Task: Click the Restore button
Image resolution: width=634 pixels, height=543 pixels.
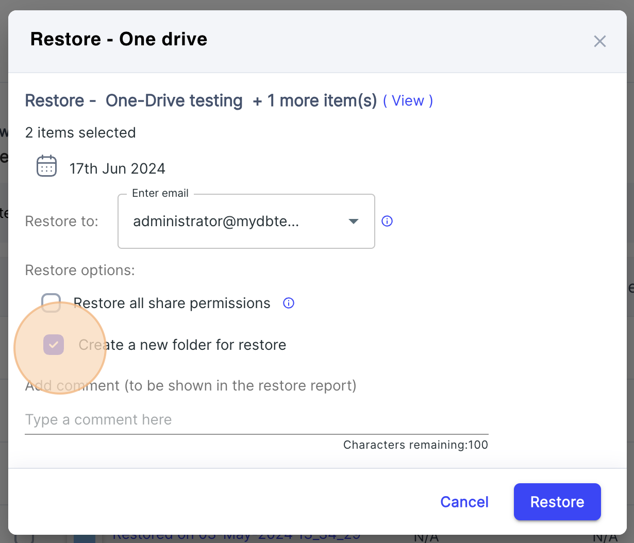Action: click(x=557, y=502)
